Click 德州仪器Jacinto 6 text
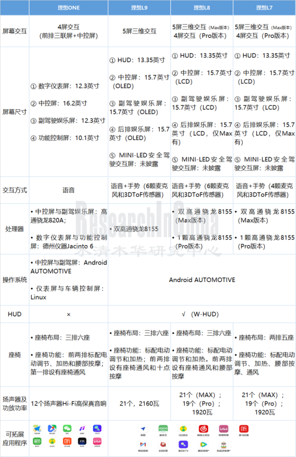 [x=68, y=247]
